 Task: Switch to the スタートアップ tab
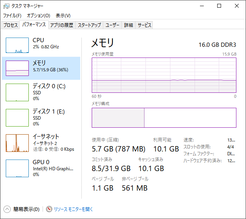click(x=89, y=25)
